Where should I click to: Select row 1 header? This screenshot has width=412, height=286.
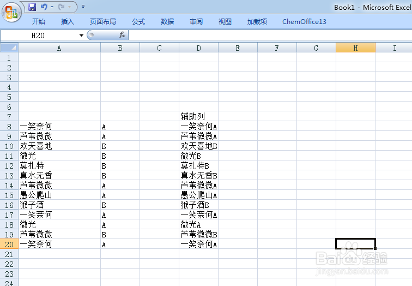click(x=9, y=58)
